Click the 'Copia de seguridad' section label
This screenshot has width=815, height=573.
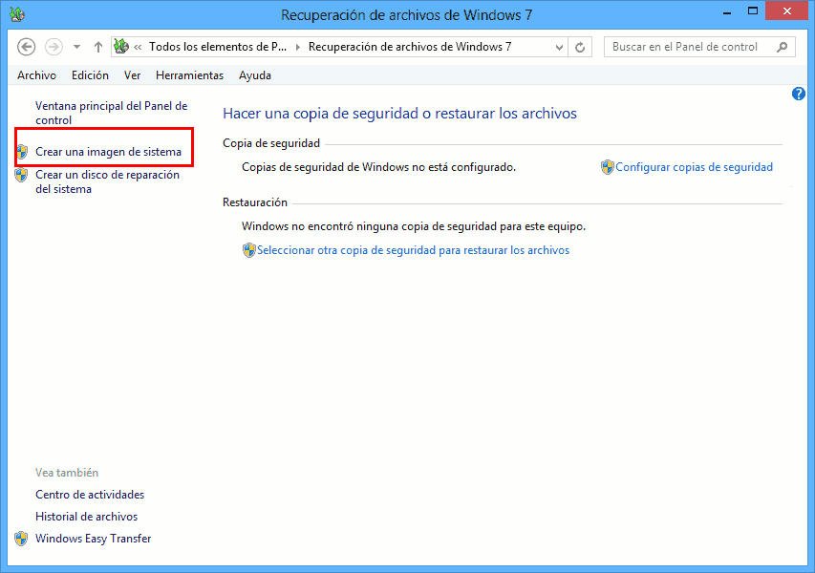[271, 143]
